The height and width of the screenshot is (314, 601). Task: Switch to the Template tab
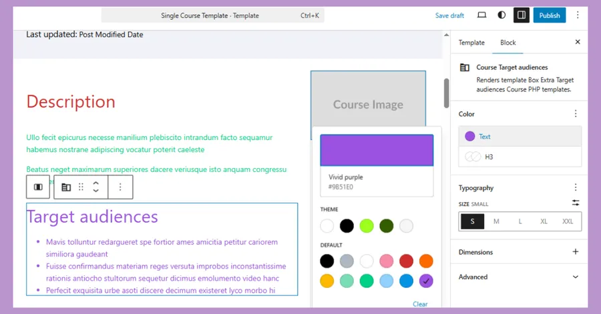[471, 43]
